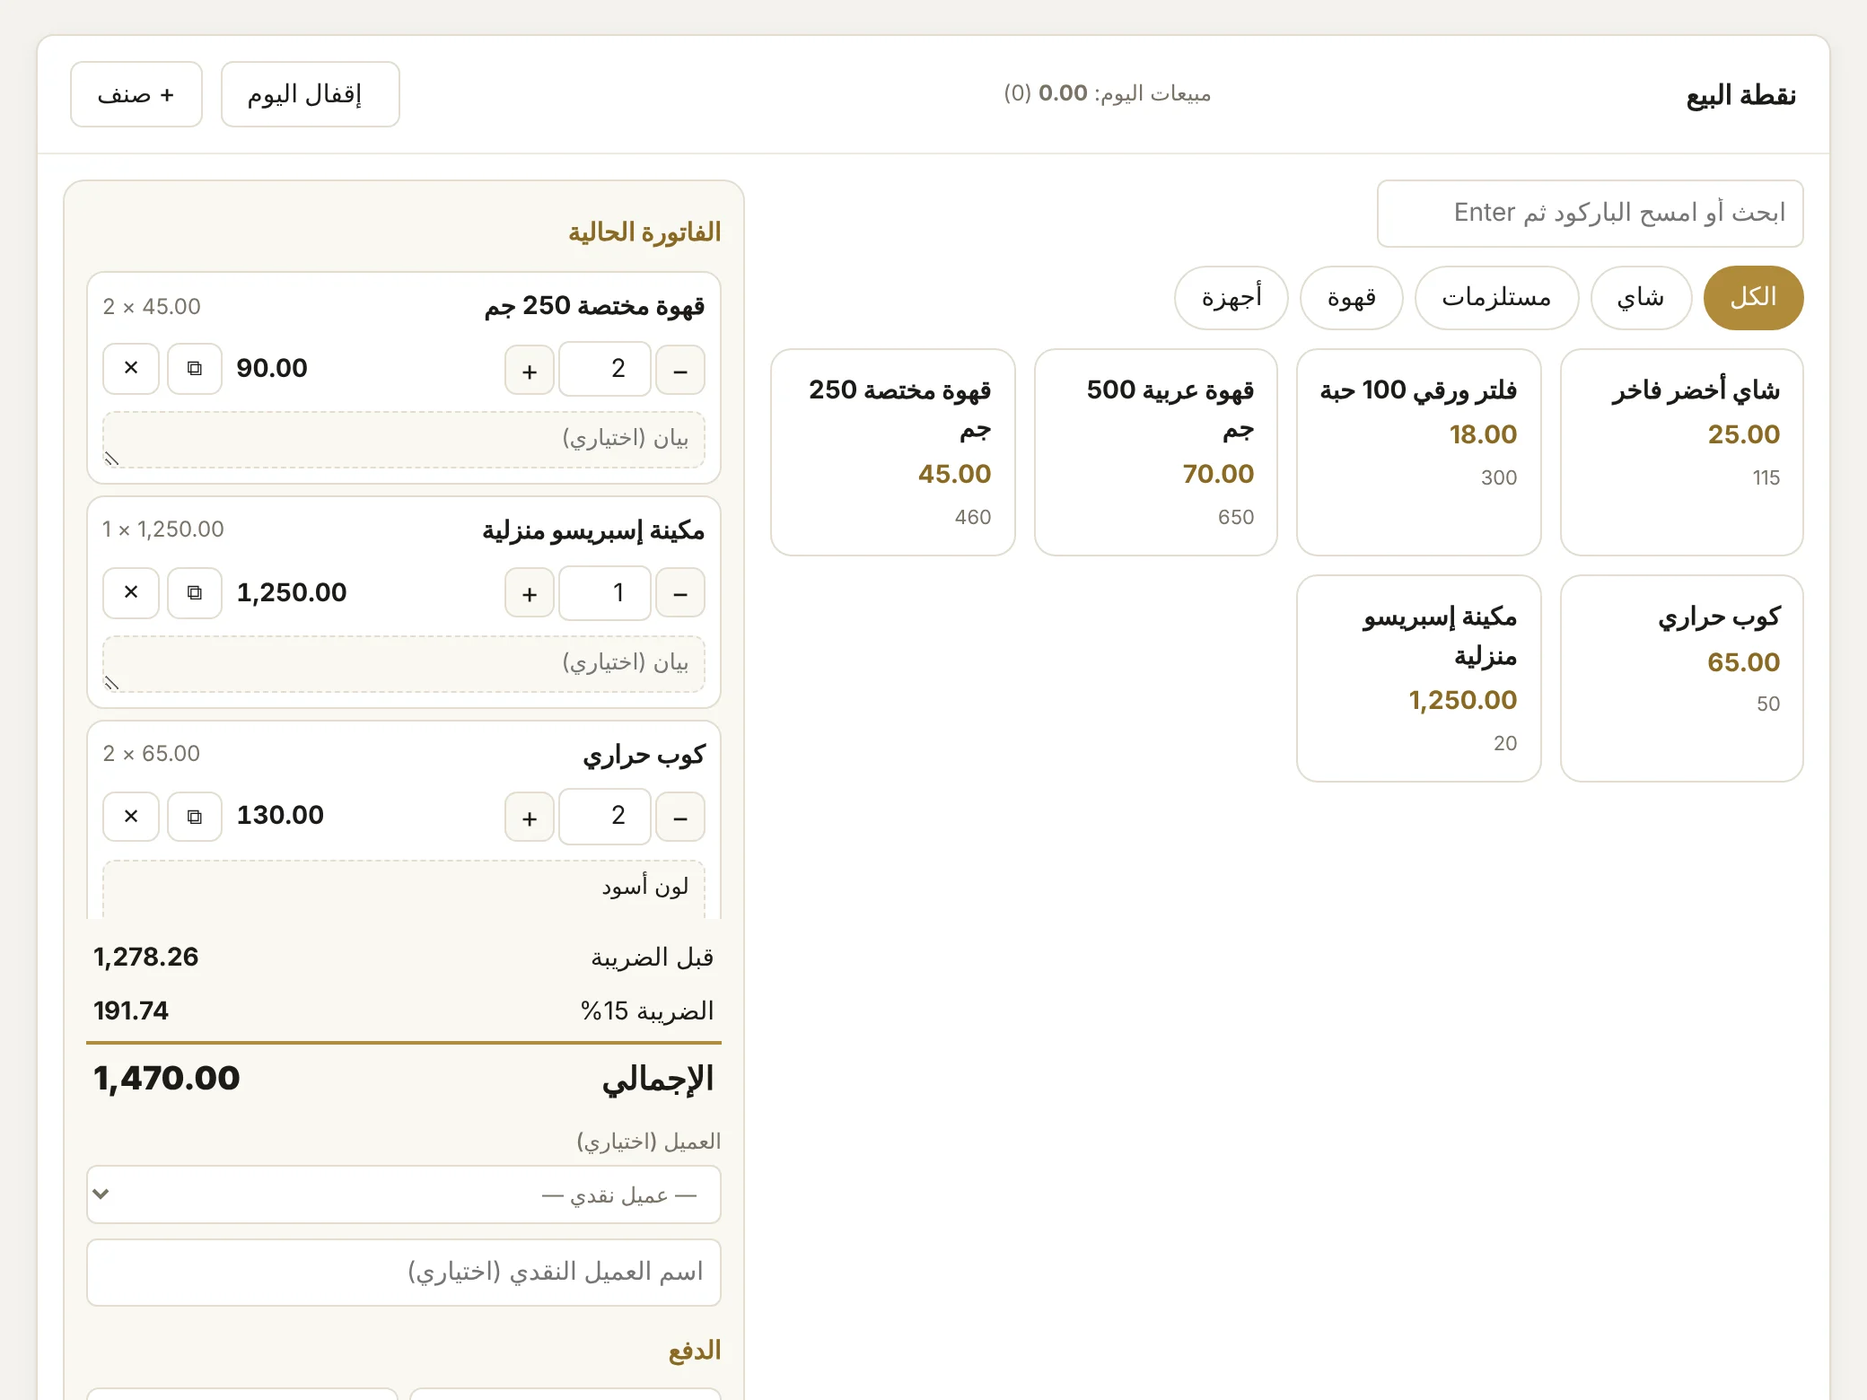Click the 191.74 tax value
The width and height of the screenshot is (1867, 1400).
pos(131,1011)
